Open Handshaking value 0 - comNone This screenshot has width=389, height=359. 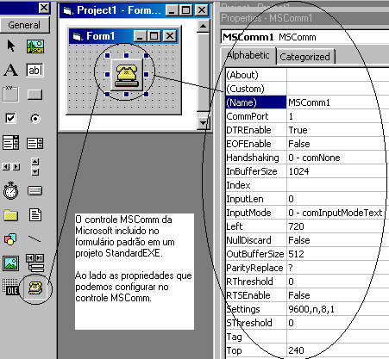[x=338, y=158]
